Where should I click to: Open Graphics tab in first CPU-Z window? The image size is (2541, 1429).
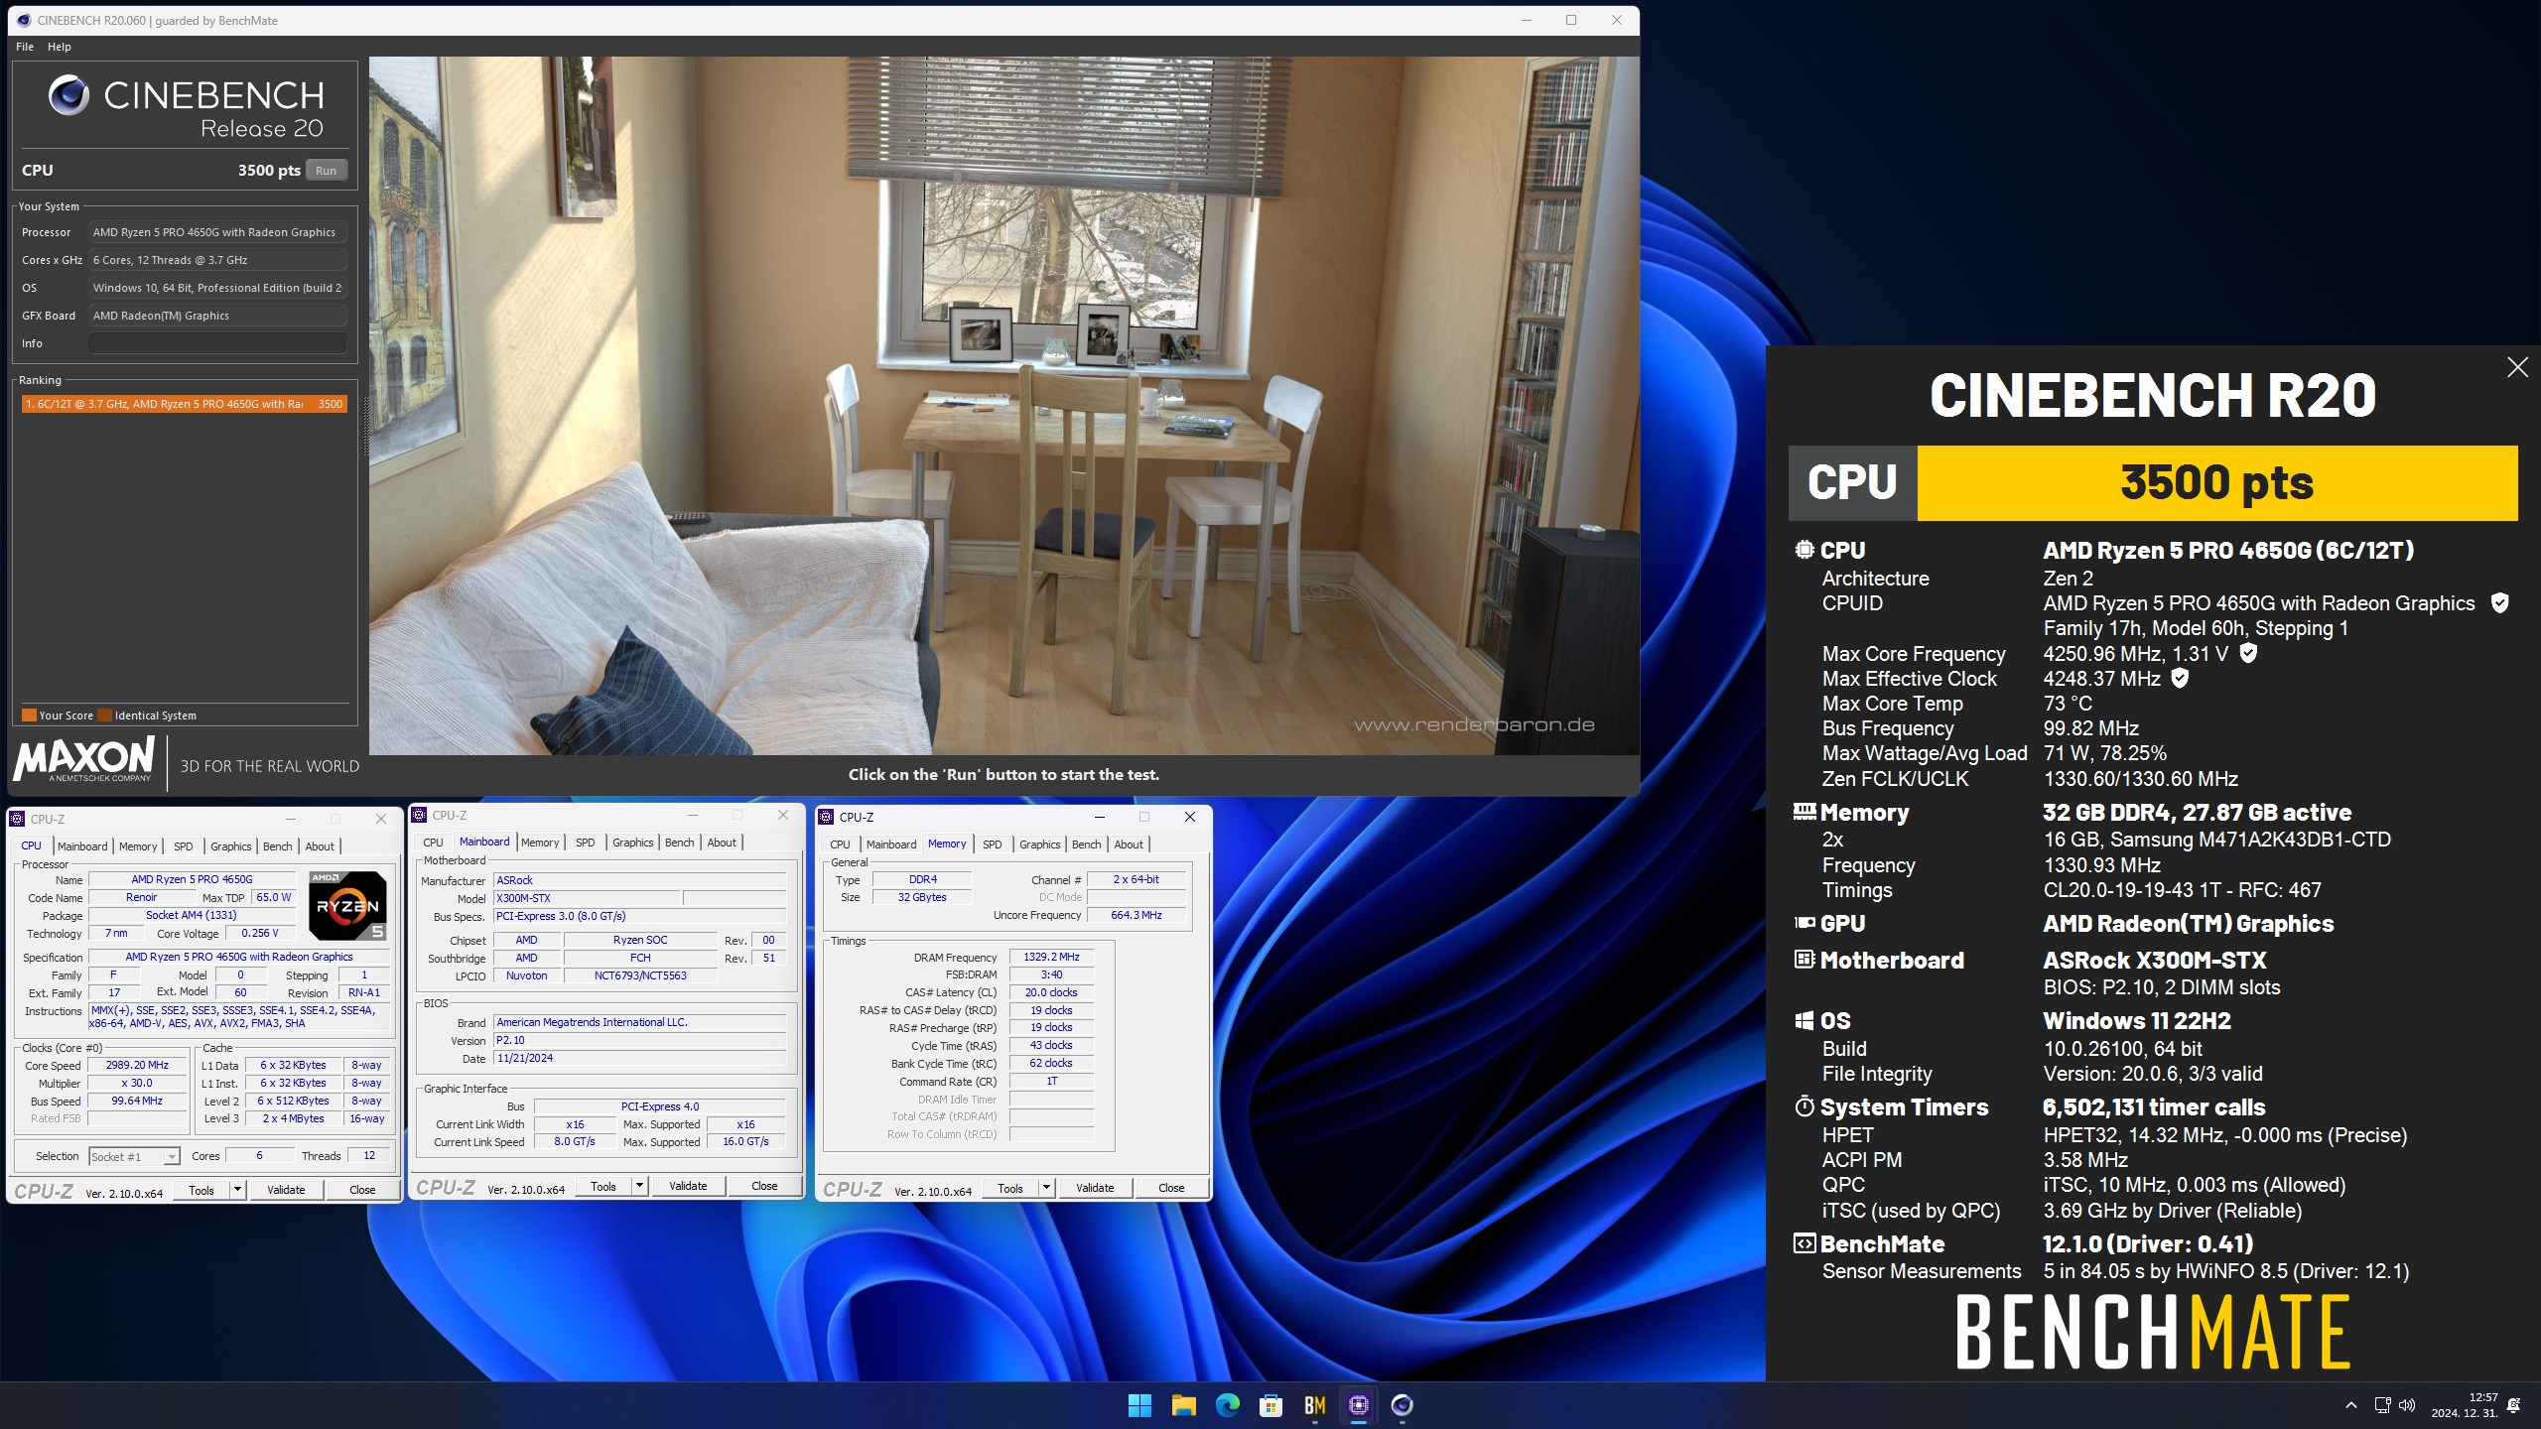[x=231, y=846]
